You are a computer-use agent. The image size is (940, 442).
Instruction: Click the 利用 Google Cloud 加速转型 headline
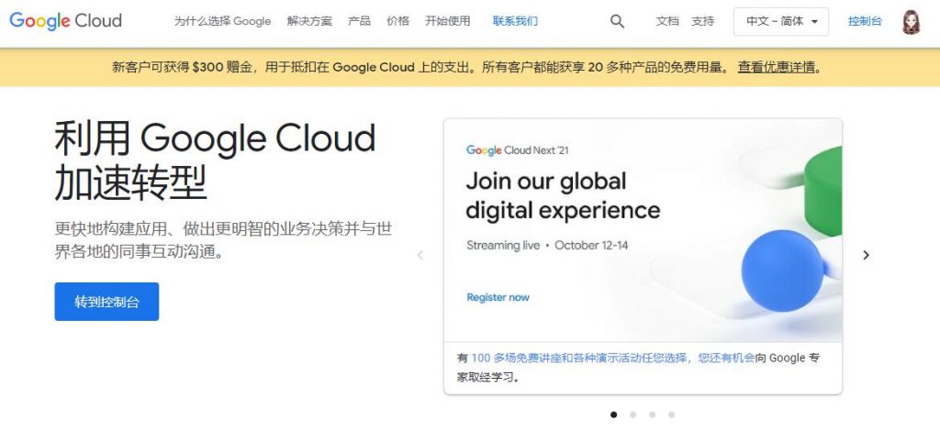(x=215, y=161)
